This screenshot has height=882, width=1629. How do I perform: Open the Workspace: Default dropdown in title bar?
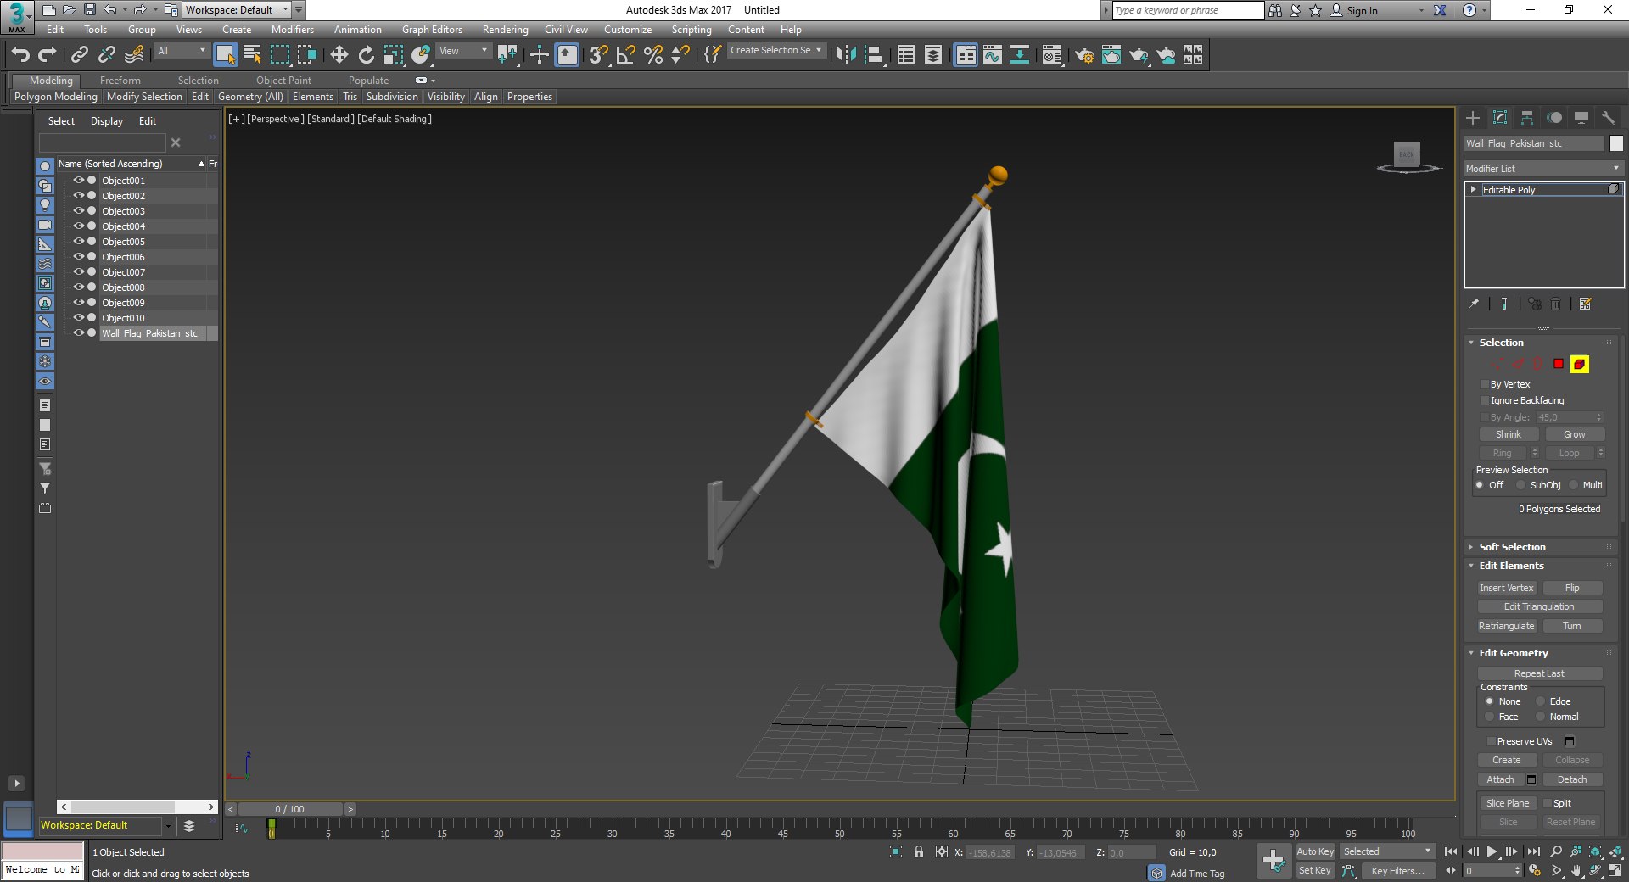pyautogui.click(x=237, y=10)
